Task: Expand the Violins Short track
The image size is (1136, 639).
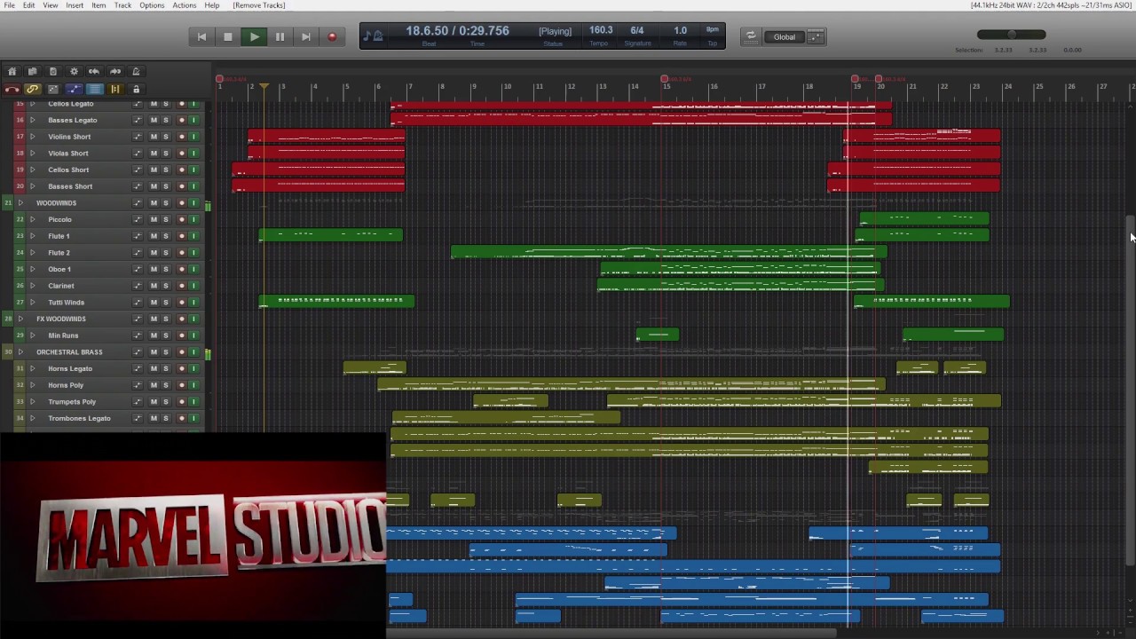Action: 32,137
